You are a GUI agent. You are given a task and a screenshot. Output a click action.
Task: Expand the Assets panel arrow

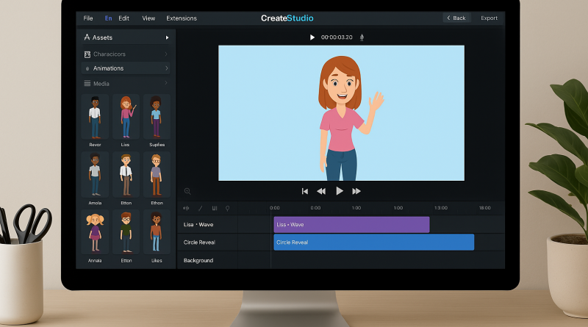[x=167, y=37]
